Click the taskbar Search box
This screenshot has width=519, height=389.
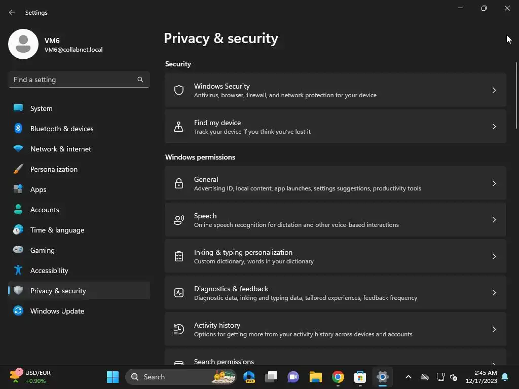181,377
